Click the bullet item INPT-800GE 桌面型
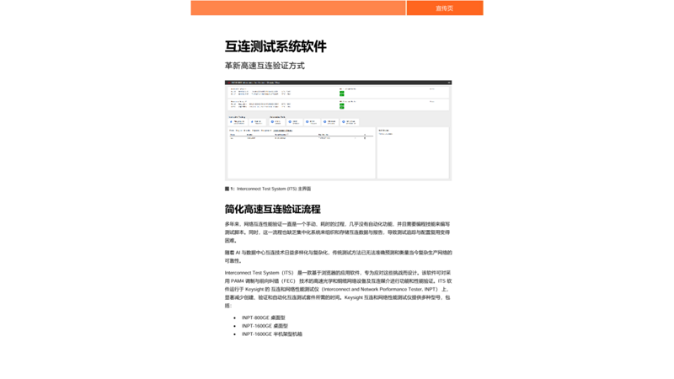 coord(264,318)
